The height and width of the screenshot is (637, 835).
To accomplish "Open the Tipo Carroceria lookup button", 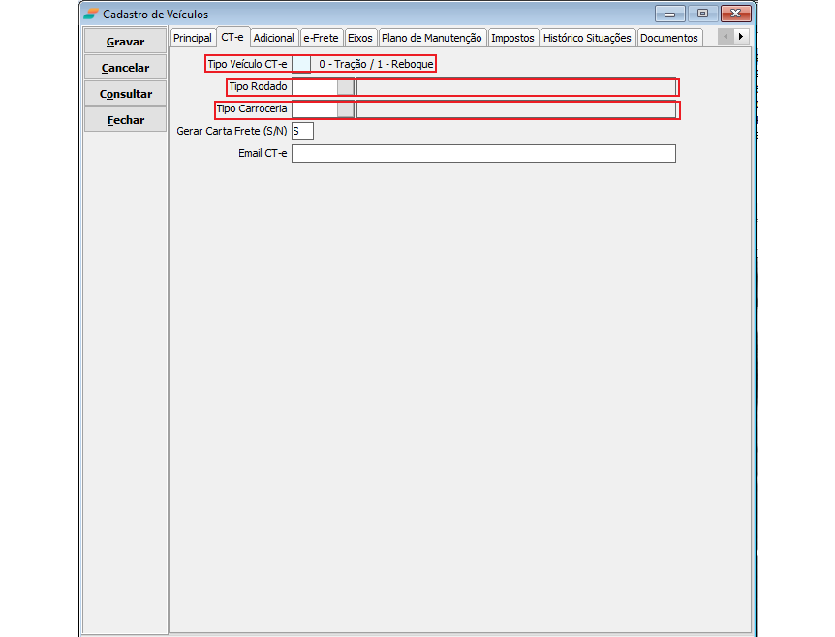I will (345, 109).
